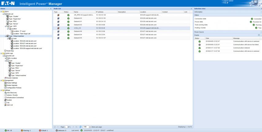Viewport: 262px width, 132px height.
Task: Open the items per page dropdown
Action: click(x=90, y=127)
